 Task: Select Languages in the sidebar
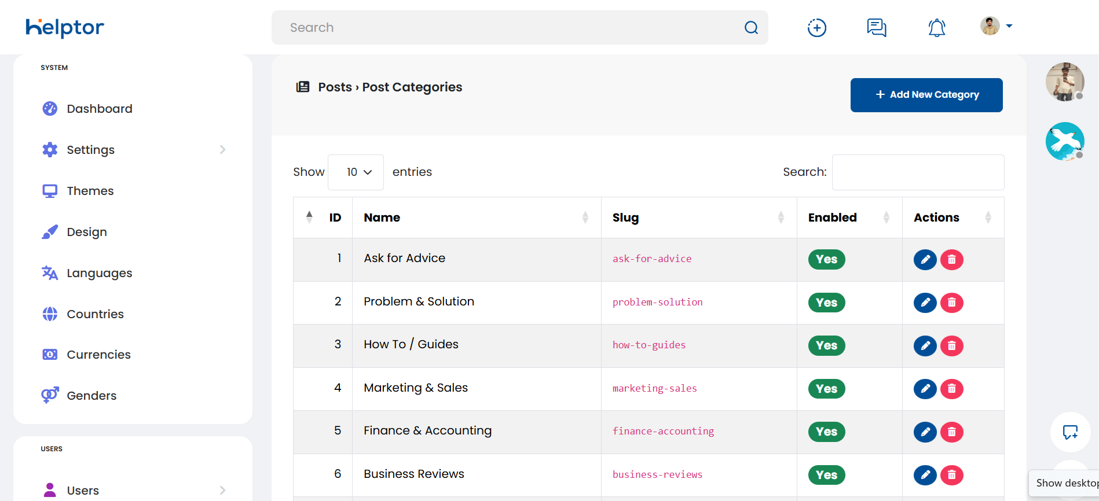point(100,273)
